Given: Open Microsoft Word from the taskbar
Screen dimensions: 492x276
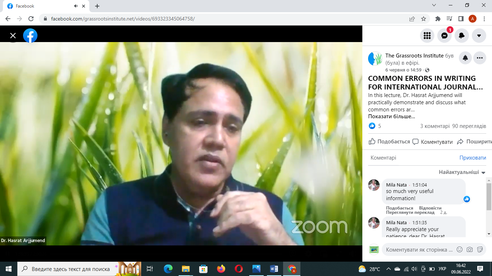Looking at the screenshot, I should (x=274, y=269).
